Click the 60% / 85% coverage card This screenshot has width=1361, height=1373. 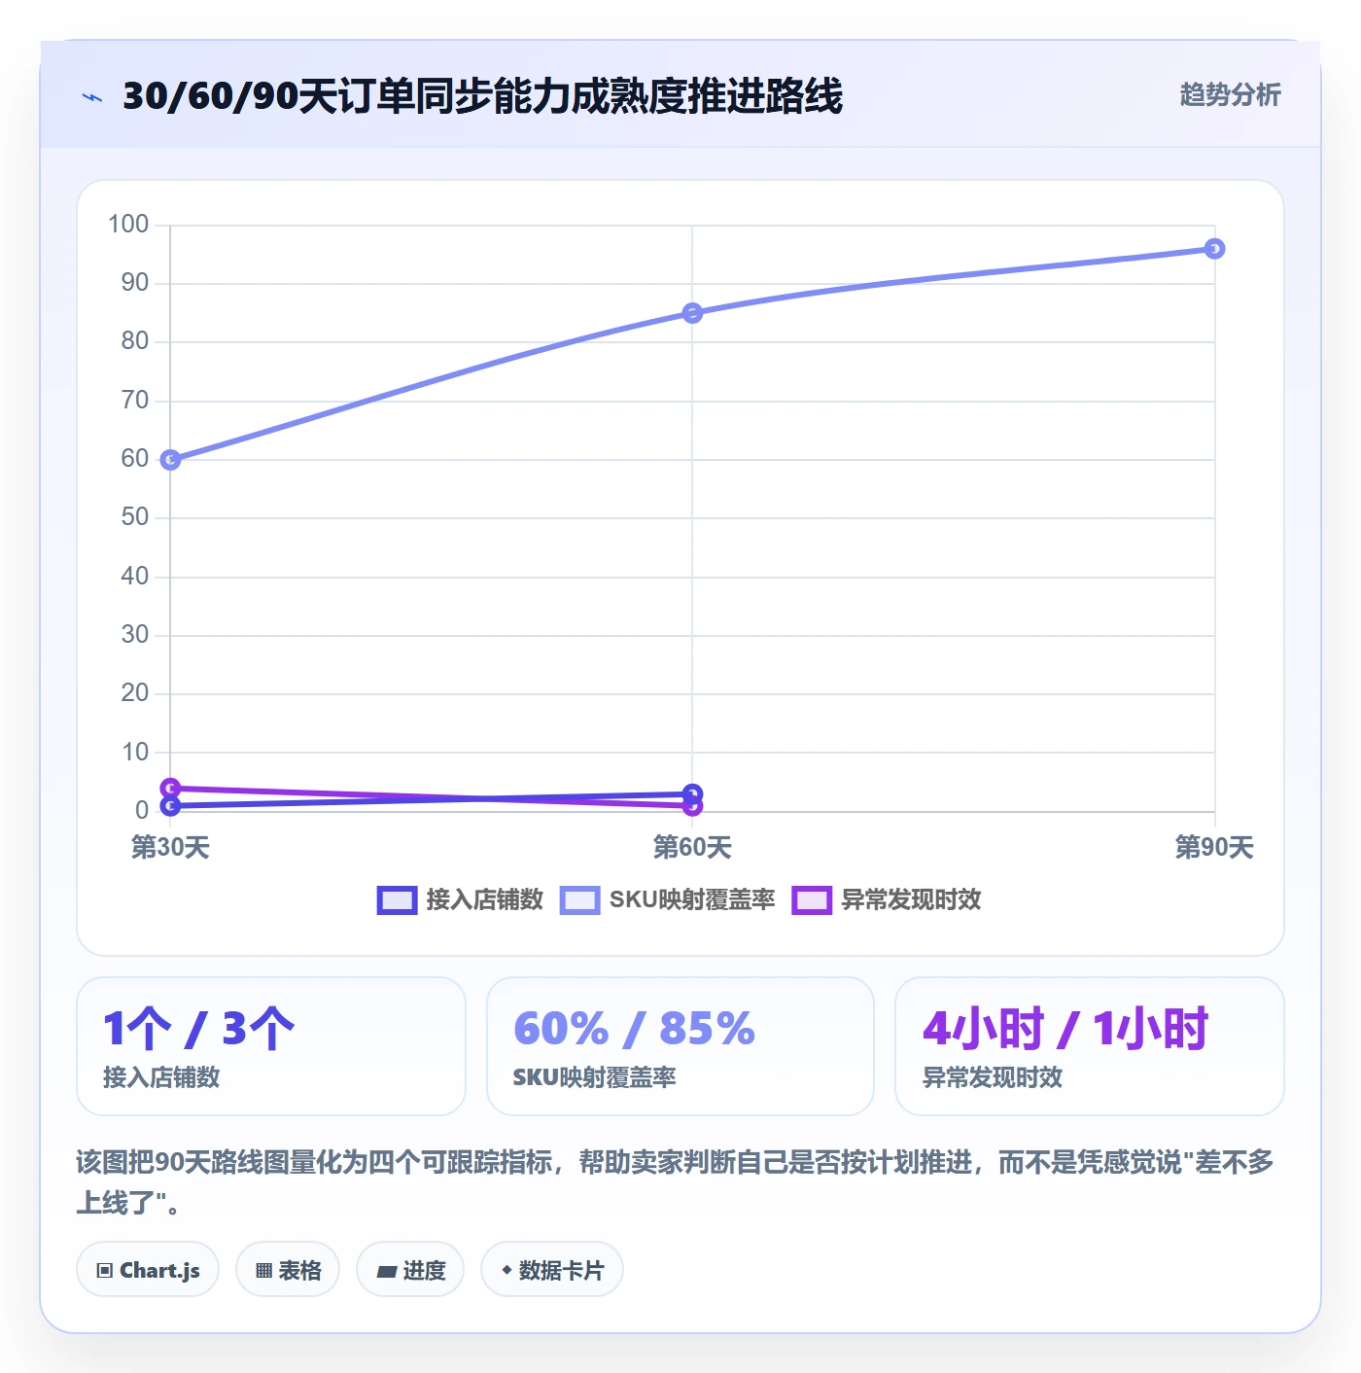tap(680, 1046)
